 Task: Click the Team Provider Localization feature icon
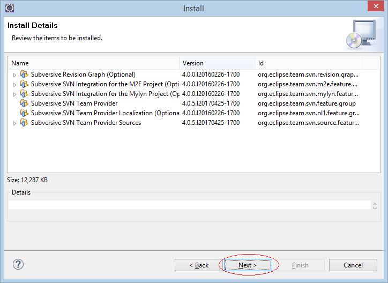[x=24, y=113]
